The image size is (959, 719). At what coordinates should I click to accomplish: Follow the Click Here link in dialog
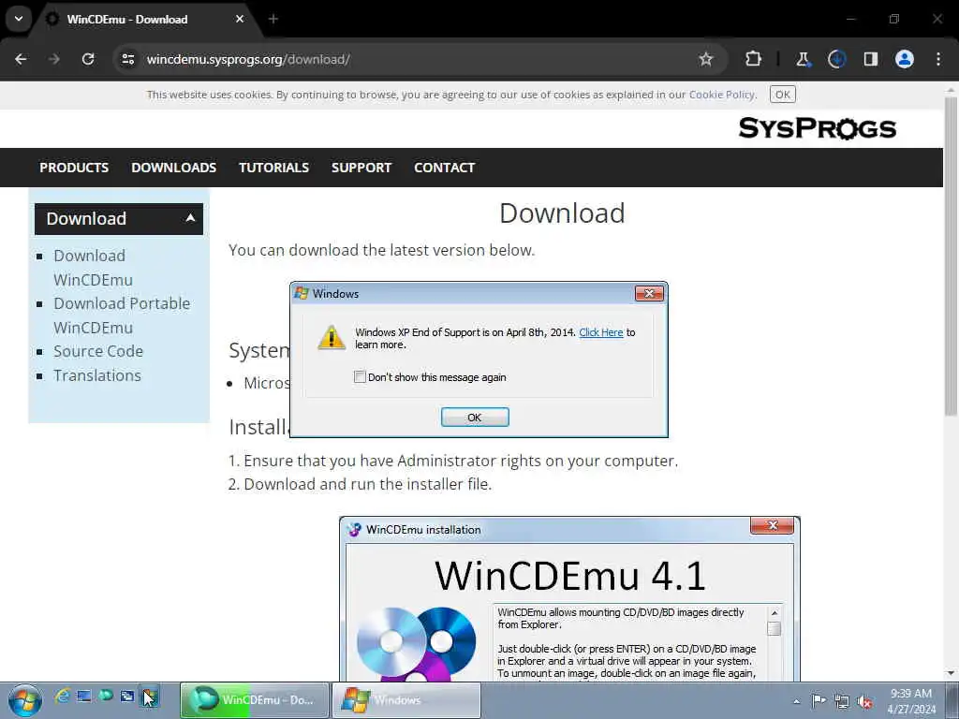click(600, 332)
